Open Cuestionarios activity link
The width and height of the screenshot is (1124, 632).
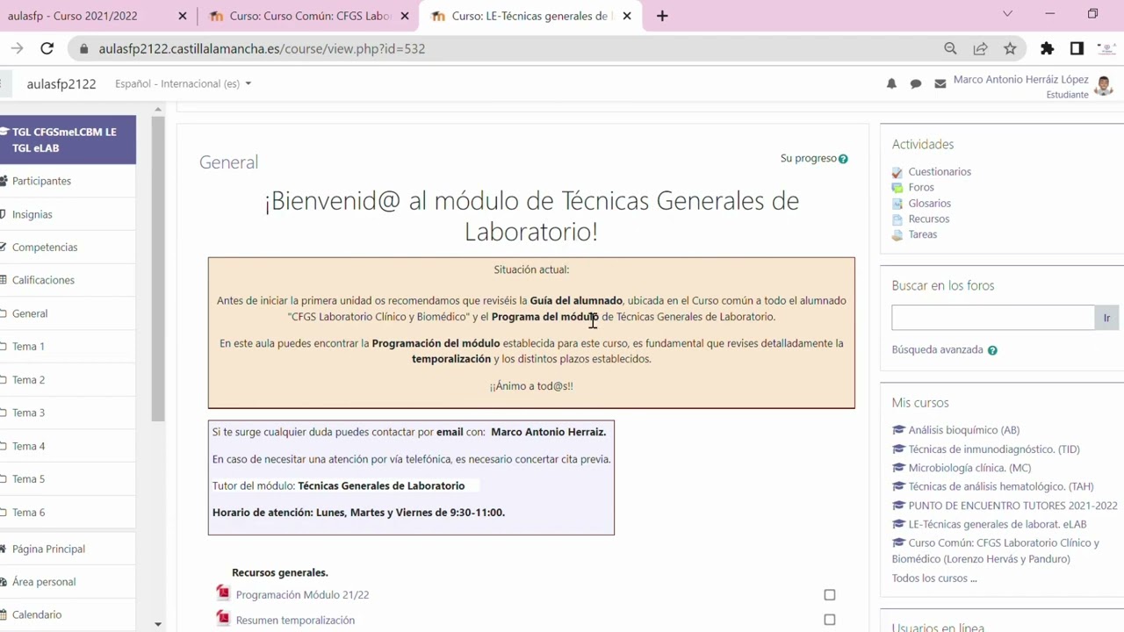coord(940,172)
